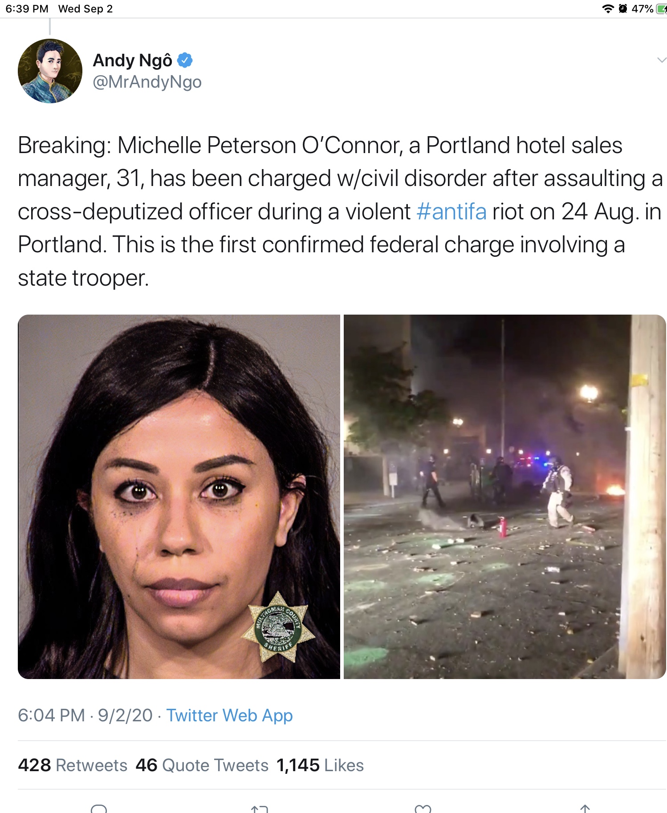Screen dimensions: 667x813
Task: Open the tweet options chevron menu
Action: pos(661,60)
